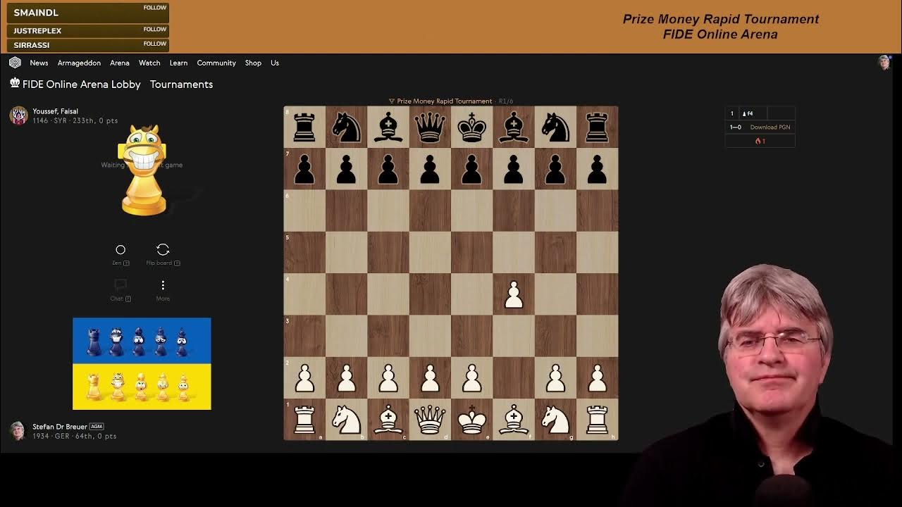The height and width of the screenshot is (507, 902).
Task: Click Download PGN link
Action: [770, 127]
